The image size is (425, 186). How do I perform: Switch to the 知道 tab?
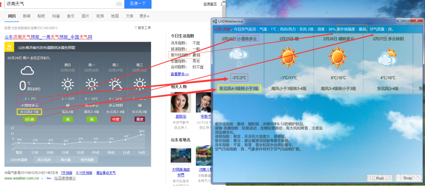[56, 16]
